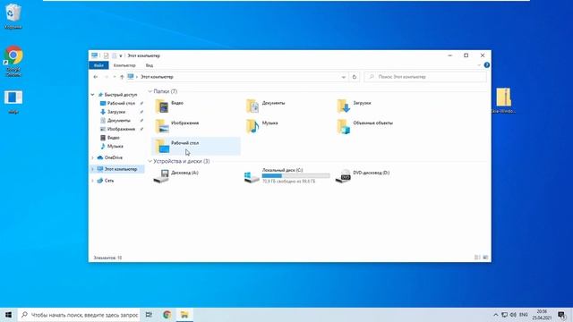Go up one folder level arrow
Viewport: 573px width, 322px height.
(x=122, y=77)
